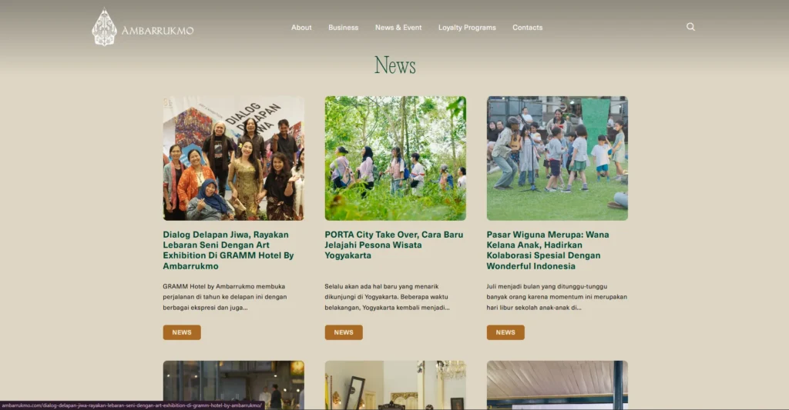Click the Ambarrukmo logo

click(143, 27)
